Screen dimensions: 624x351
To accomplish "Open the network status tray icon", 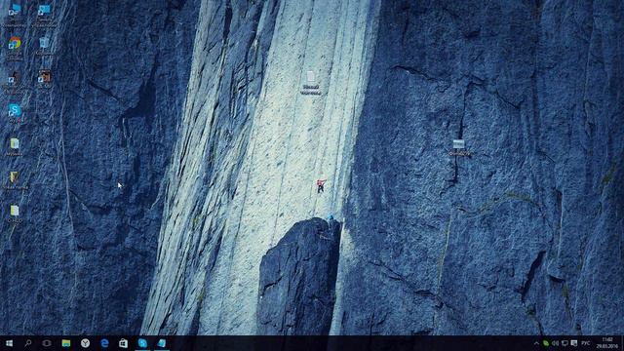I will click(x=565, y=343).
